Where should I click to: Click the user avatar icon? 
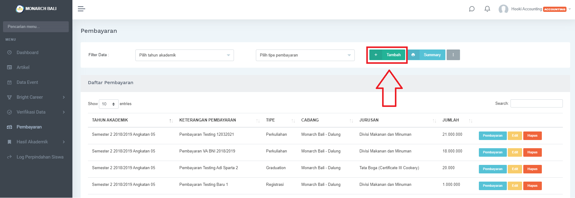503,9
